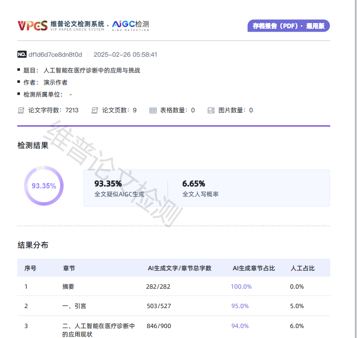Click the 282/282 cell
Viewport: 357px width, 338px height.
point(158,287)
